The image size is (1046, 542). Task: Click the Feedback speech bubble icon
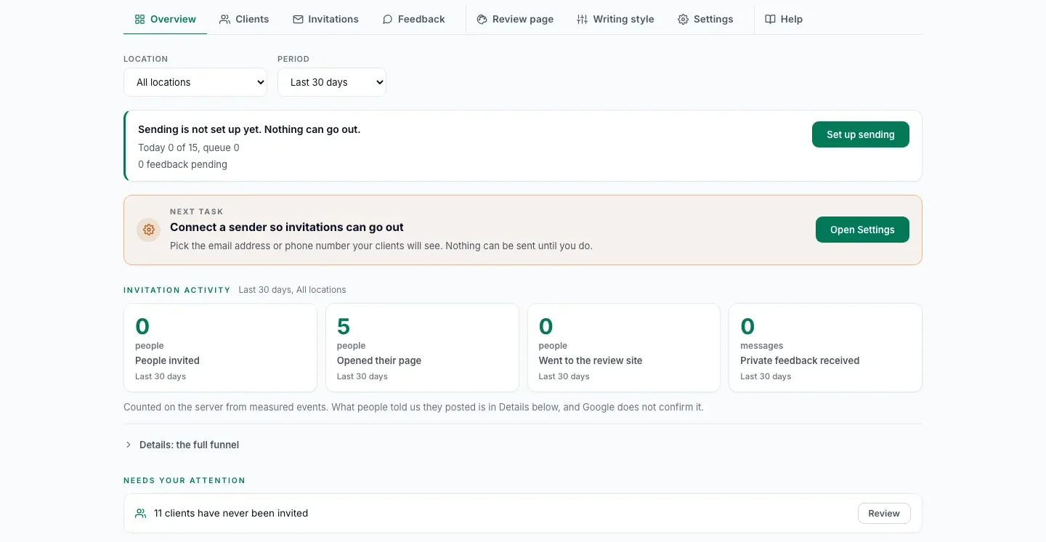[388, 20]
